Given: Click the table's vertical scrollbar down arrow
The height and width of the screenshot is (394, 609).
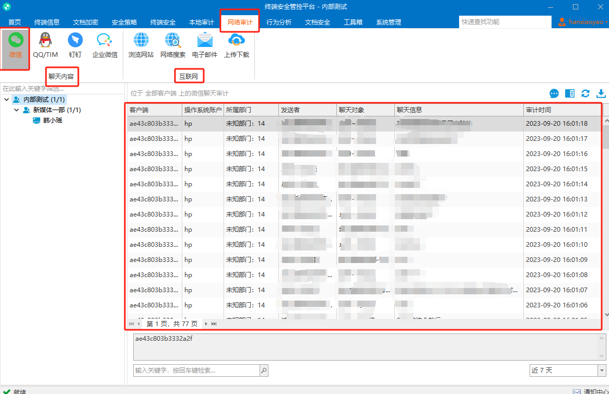Looking at the screenshot, I should click(x=607, y=315).
